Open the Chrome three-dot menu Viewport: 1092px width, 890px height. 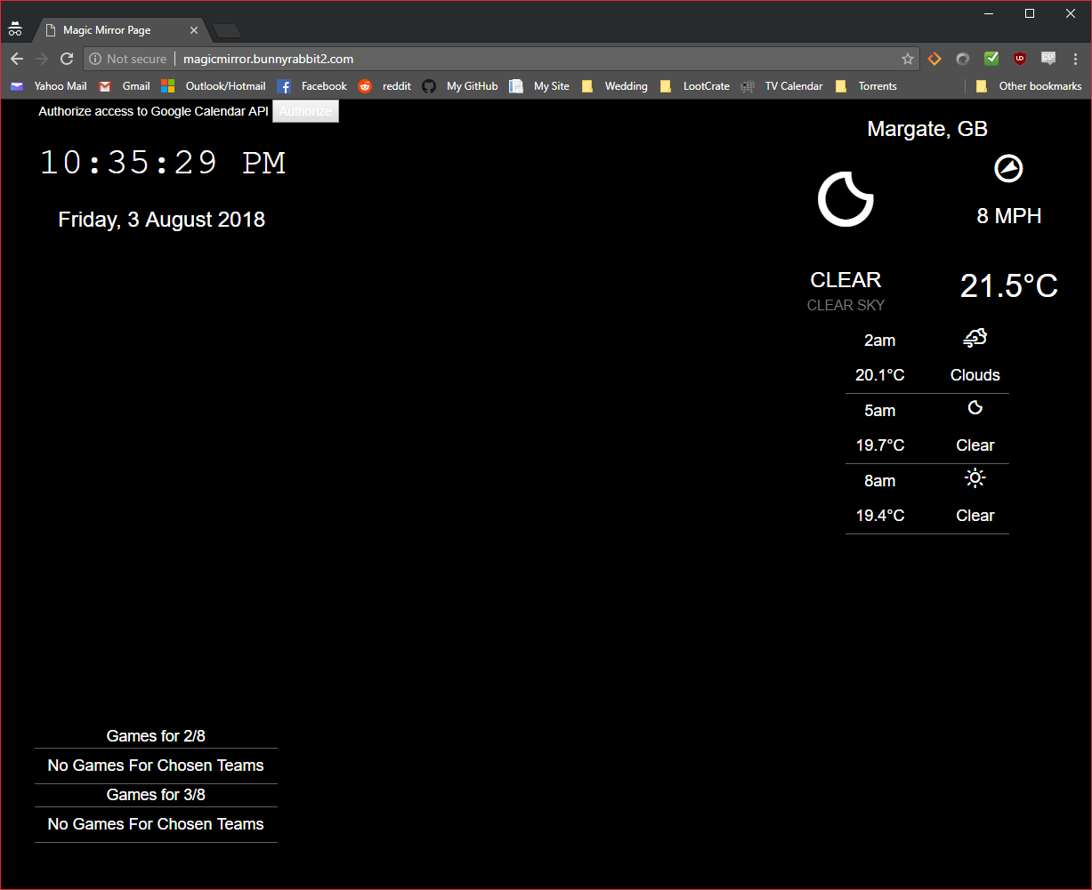[1075, 59]
